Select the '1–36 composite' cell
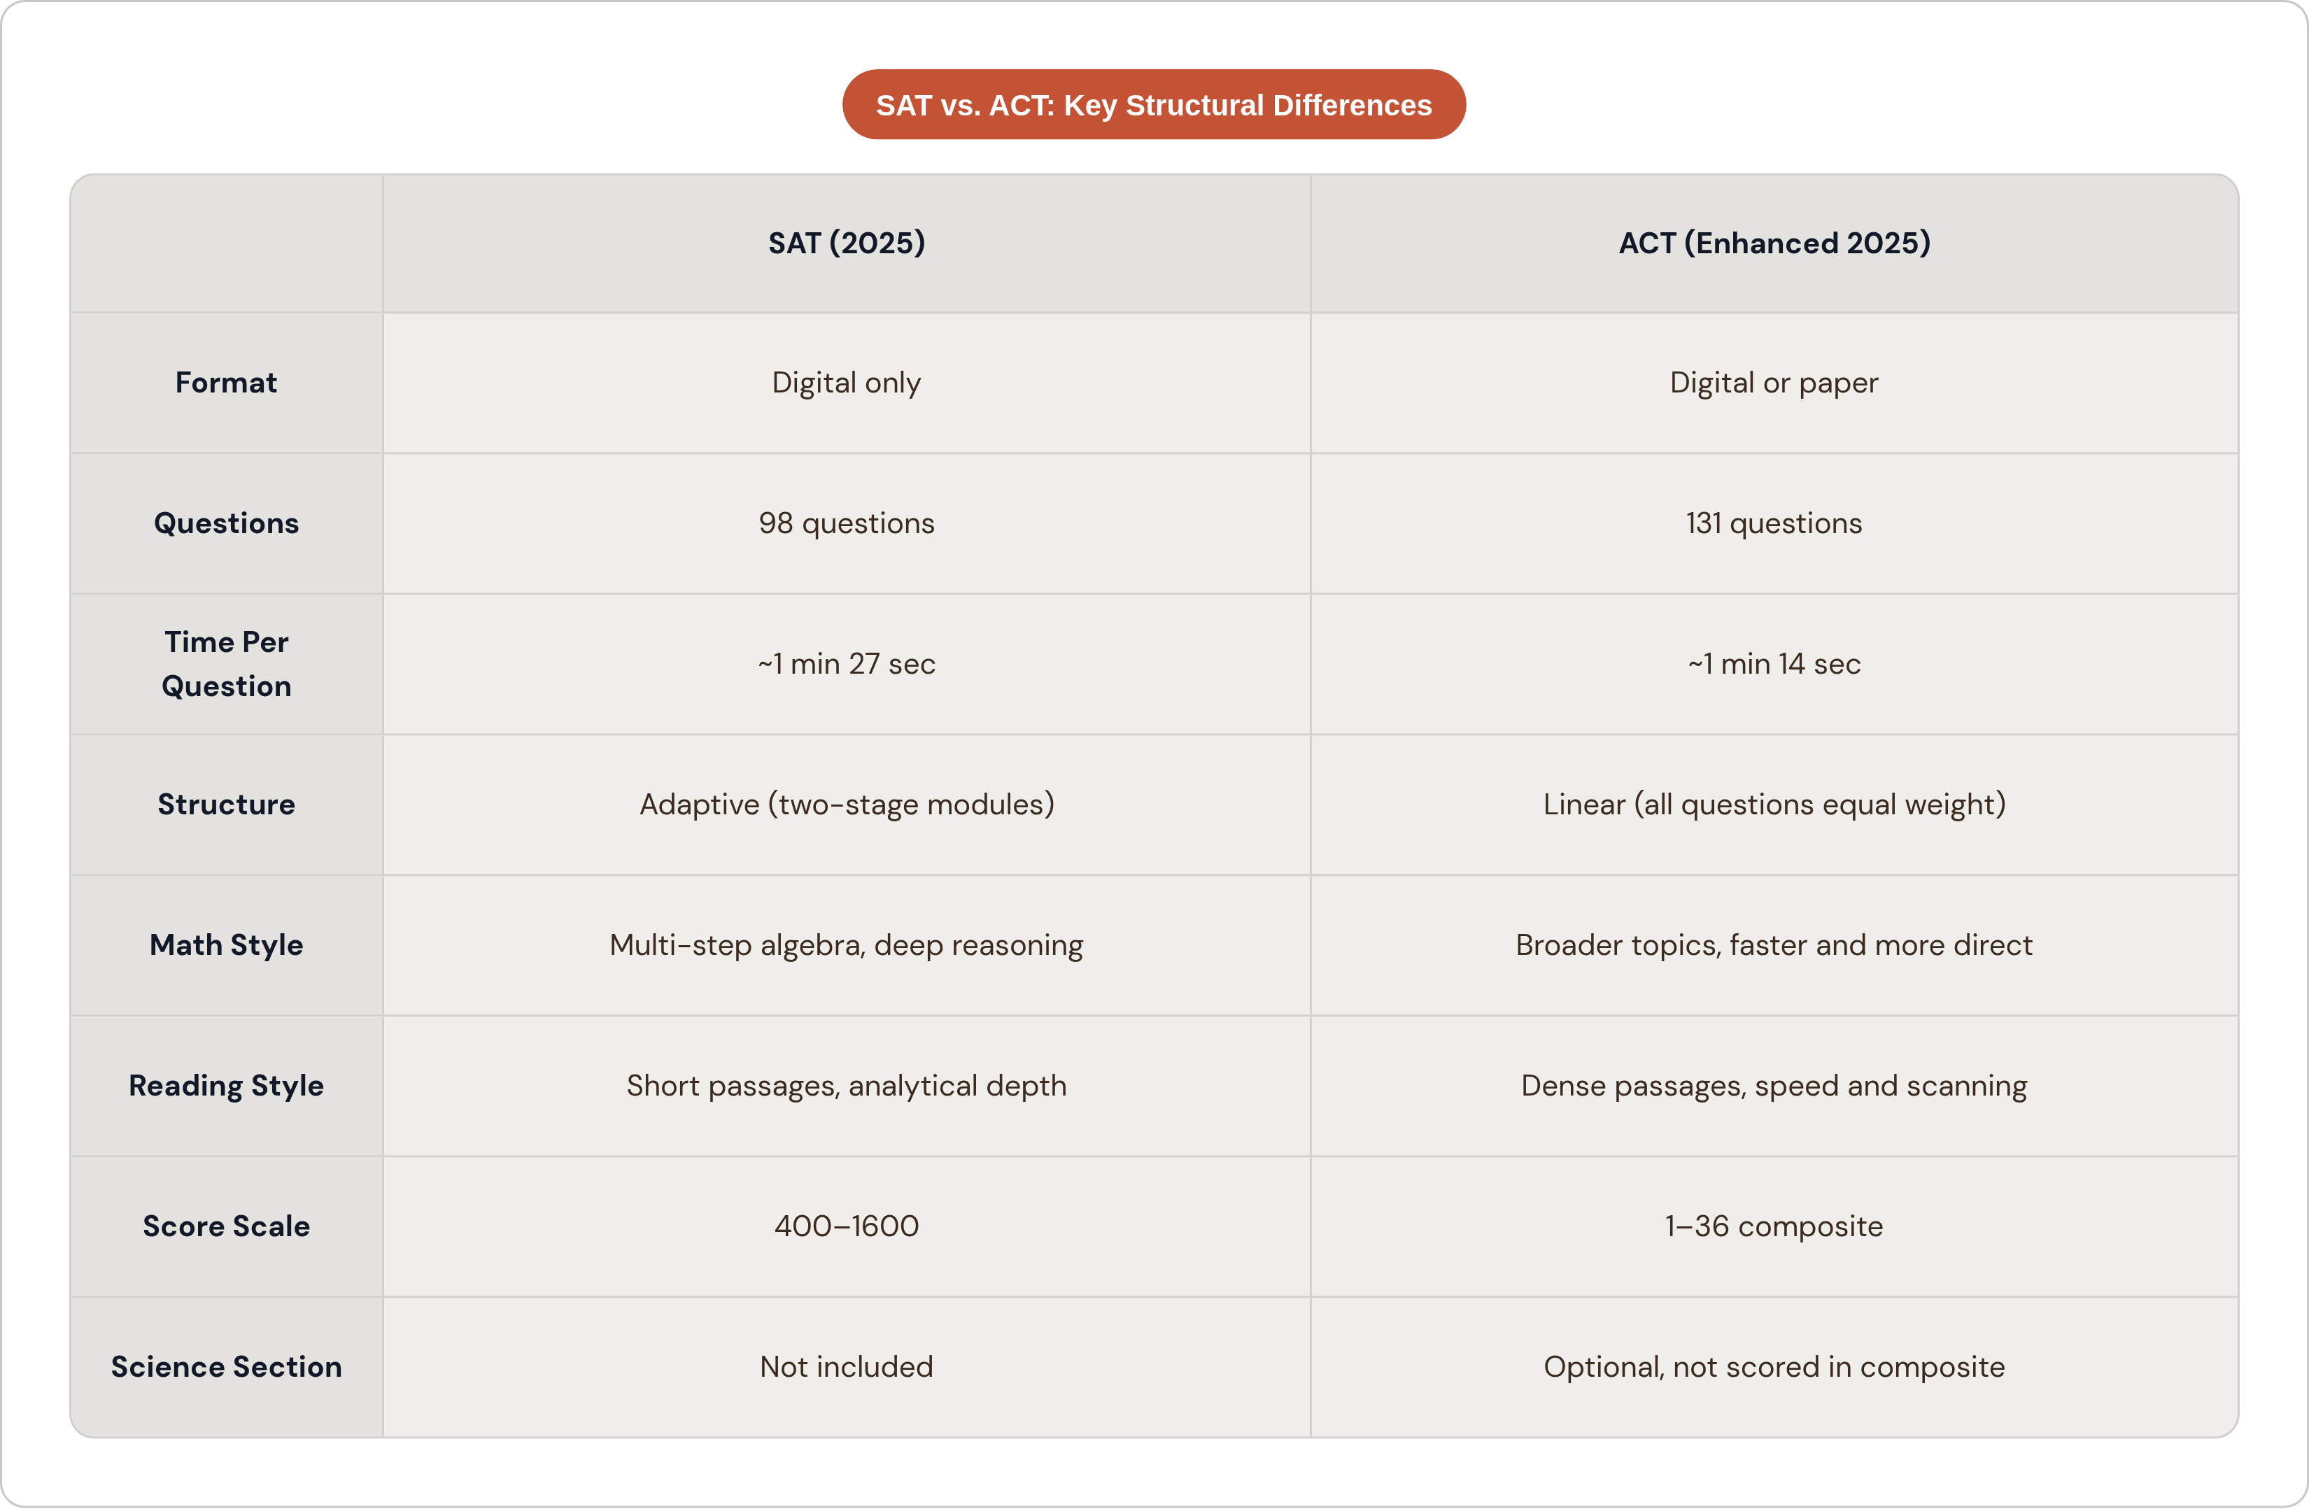 click(x=1774, y=1227)
